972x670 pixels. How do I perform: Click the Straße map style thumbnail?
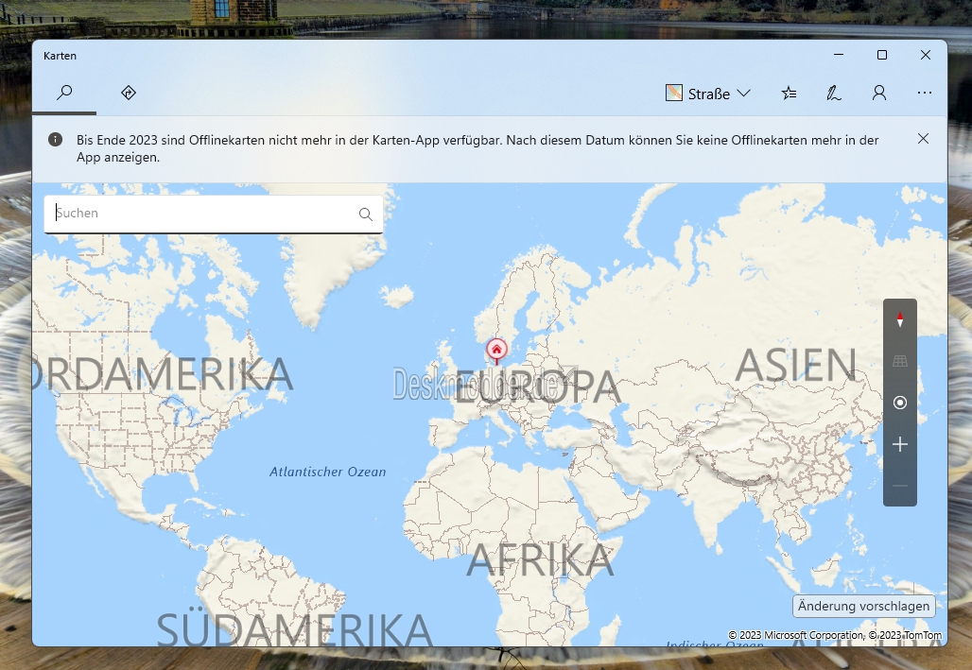[674, 93]
